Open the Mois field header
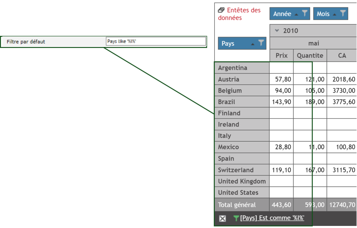This screenshot has height=228, width=357. tap(323, 14)
